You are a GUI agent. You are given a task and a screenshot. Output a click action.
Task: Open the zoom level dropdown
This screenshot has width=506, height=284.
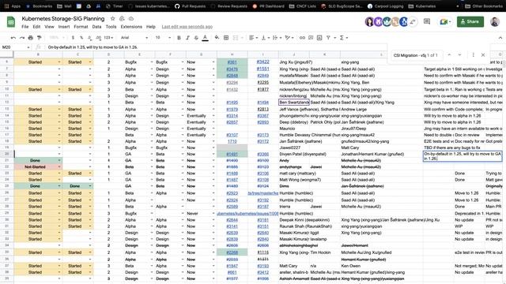pos(56,38)
